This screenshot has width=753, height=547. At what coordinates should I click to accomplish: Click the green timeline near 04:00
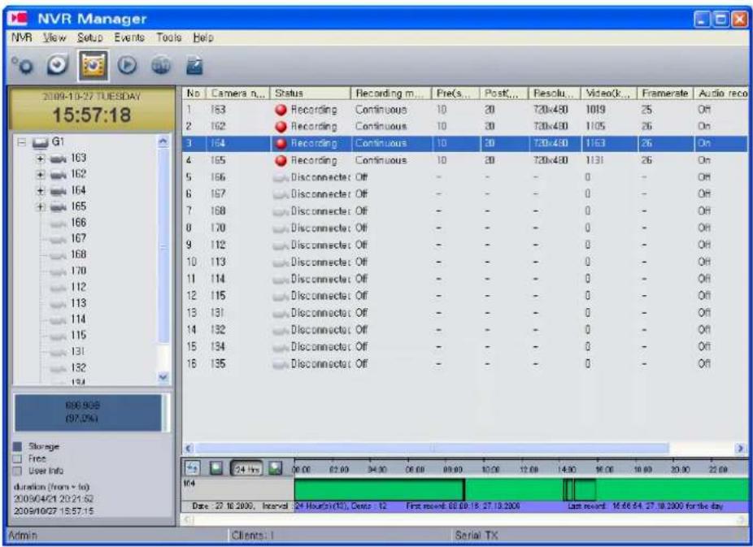click(376, 490)
